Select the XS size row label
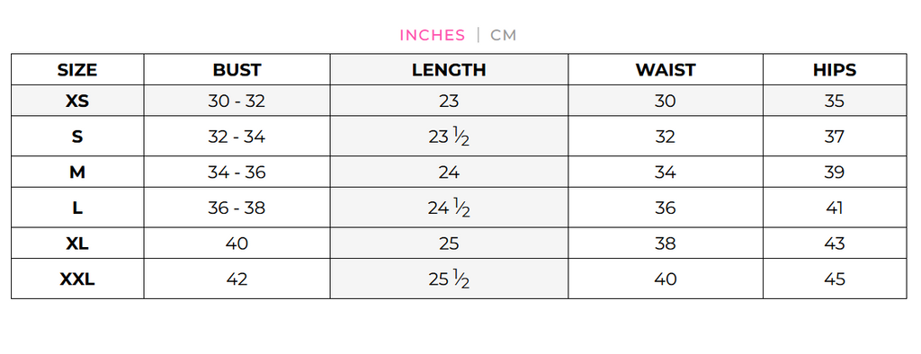 [x=77, y=101]
